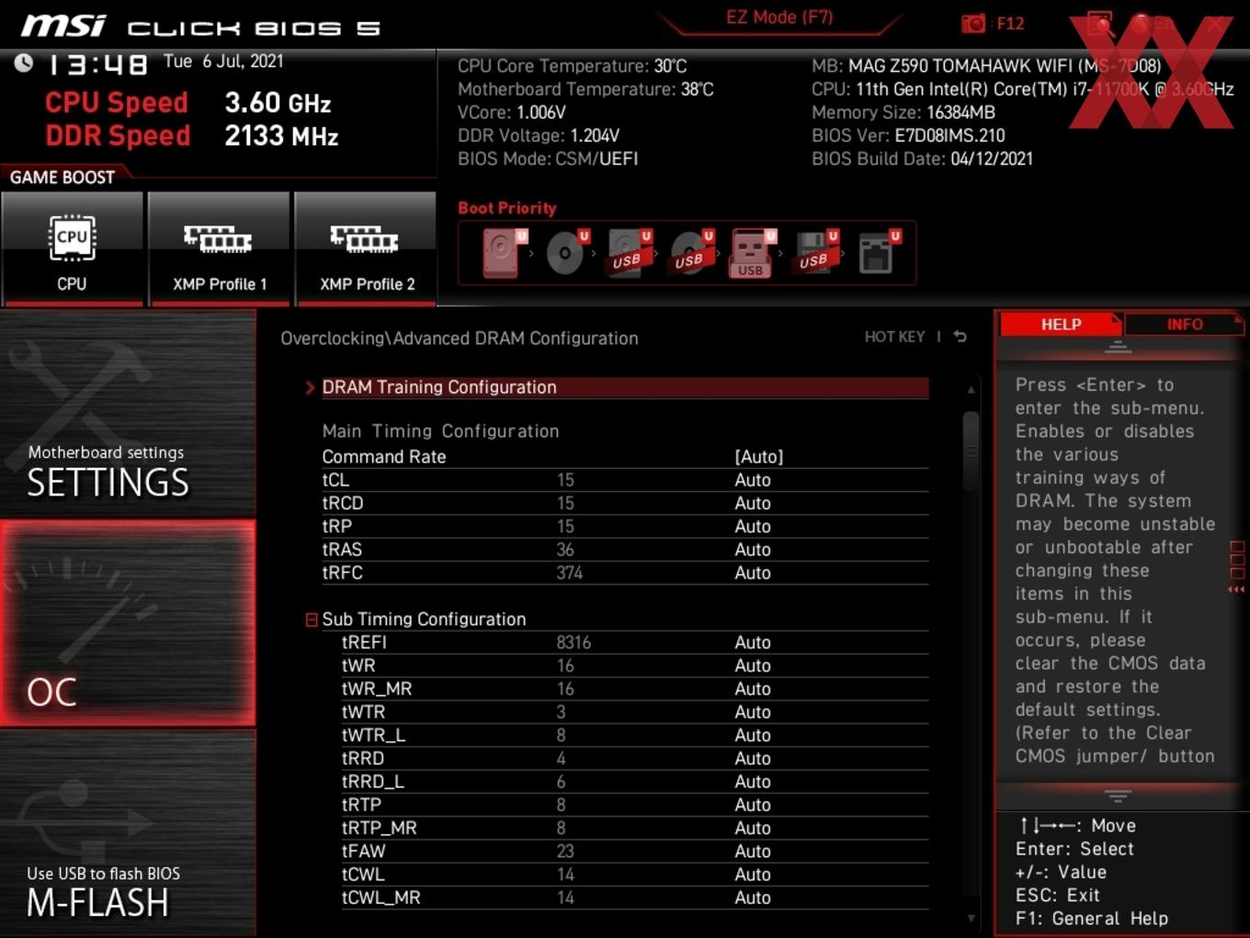Click the tRTP_MR Auto value field

[753, 829]
